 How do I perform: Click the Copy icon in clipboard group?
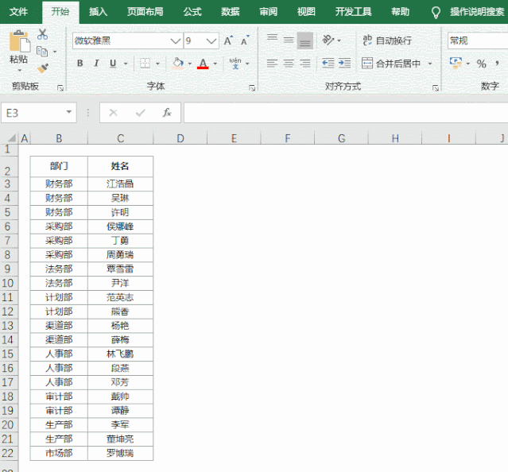pyautogui.click(x=42, y=52)
